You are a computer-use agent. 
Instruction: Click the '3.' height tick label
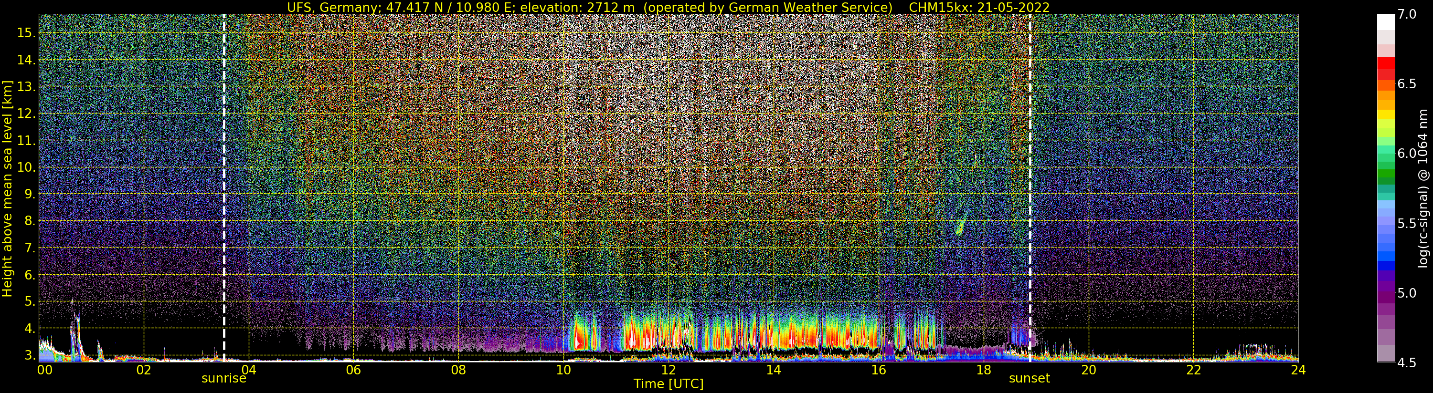[x=30, y=355]
